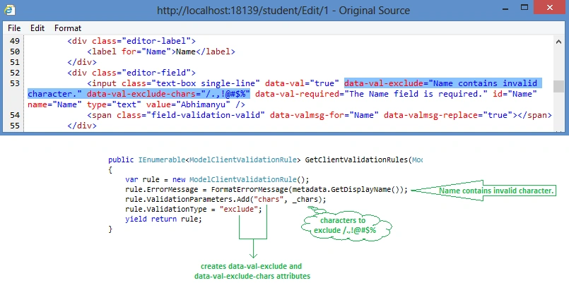Open the File menu
This screenshot has height=283, width=569.
(14, 28)
